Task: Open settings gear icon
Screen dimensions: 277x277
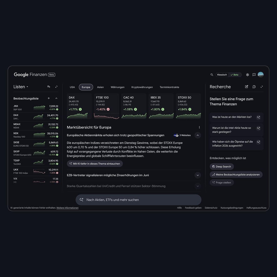Action: [248, 75]
